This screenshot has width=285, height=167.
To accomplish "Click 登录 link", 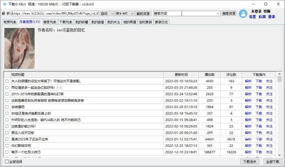I will tap(272, 17).
